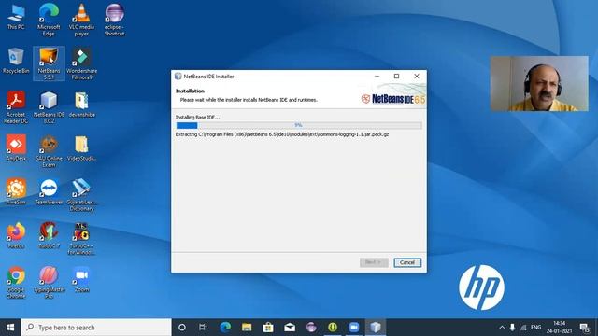The height and width of the screenshot is (336, 598).
Task: Close the NetBeans IDE Installer window
Action: [417, 77]
